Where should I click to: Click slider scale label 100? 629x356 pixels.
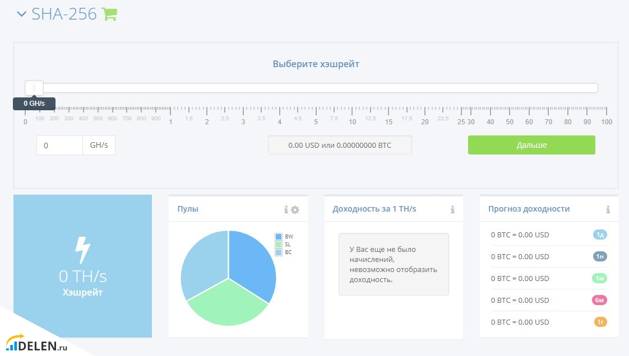pos(607,121)
